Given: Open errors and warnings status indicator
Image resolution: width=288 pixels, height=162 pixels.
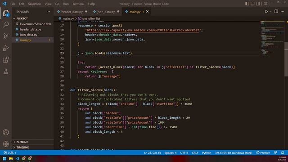Looking at the screenshot, I should [10, 153].
